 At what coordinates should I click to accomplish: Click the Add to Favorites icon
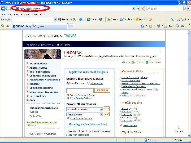pyautogui.click(x=8, y=26)
